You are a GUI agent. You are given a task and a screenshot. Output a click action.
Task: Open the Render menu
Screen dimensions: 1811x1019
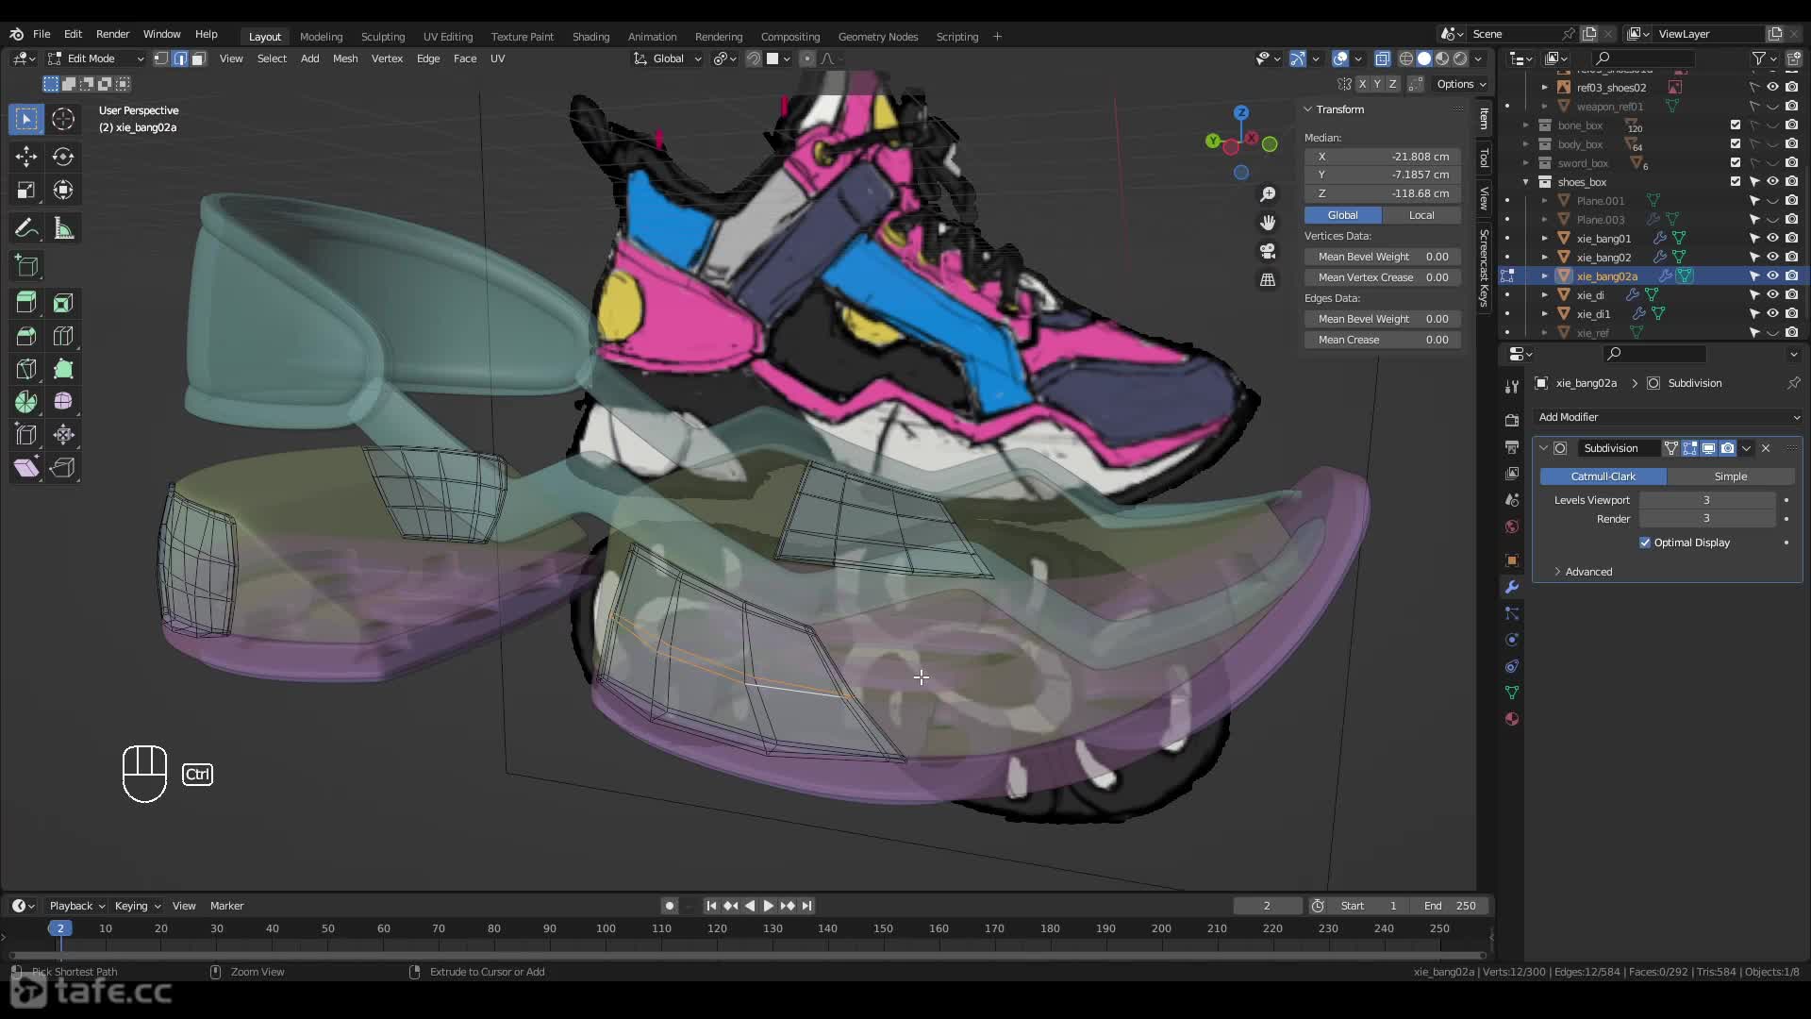[x=112, y=34]
